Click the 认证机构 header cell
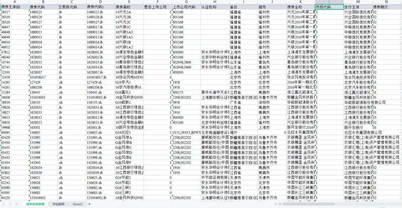 click(x=215, y=7)
